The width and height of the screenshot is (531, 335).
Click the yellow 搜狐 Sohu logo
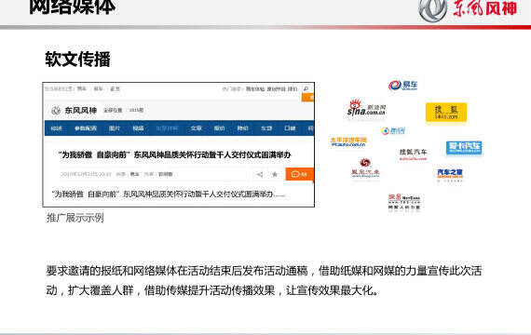[446, 112]
